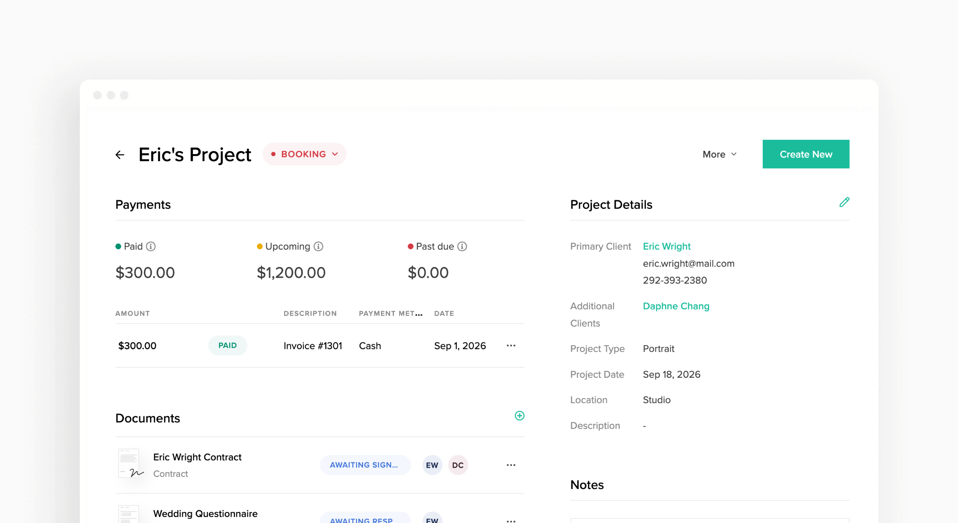
Task: Click the Portrait project type value
Action: [x=658, y=349]
